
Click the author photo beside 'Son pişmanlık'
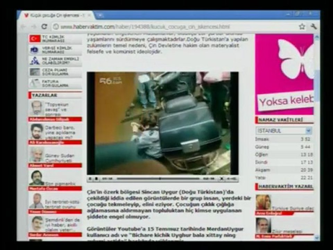(x=36, y=178)
